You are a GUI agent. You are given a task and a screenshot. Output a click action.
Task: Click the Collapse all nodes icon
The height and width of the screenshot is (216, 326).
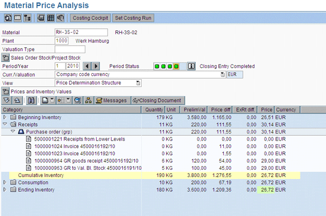coord(17,100)
